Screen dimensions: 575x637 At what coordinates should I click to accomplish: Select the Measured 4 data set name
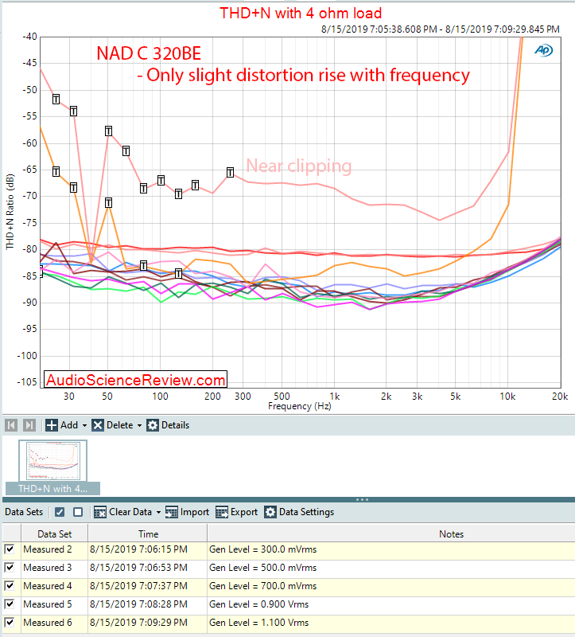[48, 586]
